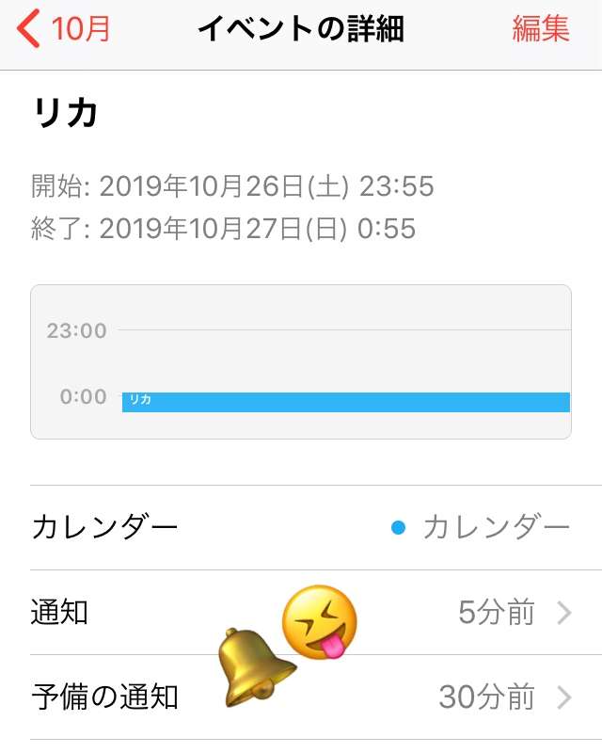Viewport: 602px width, 753px height.
Task: Click the squinting tongue-out face emoji
Action: point(319,622)
